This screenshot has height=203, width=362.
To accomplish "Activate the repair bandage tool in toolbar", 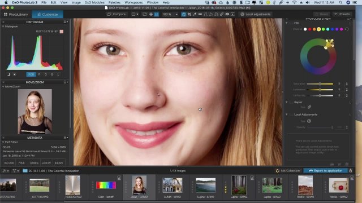I will click(222, 14).
